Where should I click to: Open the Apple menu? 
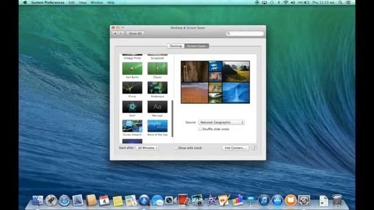point(25,2)
